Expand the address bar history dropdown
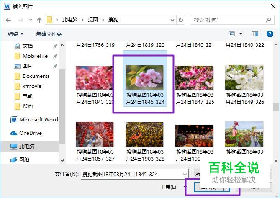The height and width of the screenshot is (198, 280). pos(172,20)
